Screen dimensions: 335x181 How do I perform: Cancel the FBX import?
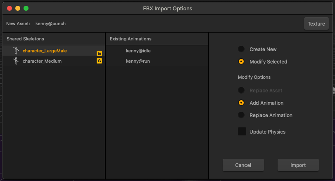click(x=243, y=165)
